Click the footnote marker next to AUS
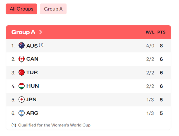Screen dimensions: 179x136 (41, 44)
